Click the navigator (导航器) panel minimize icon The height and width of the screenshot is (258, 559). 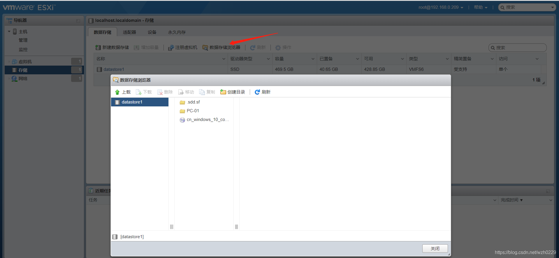click(78, 21)
